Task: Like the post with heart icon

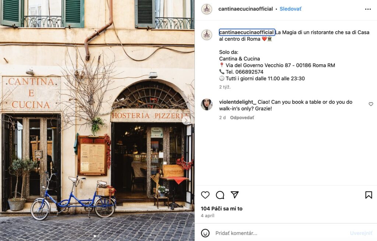Action: (205, 195)
